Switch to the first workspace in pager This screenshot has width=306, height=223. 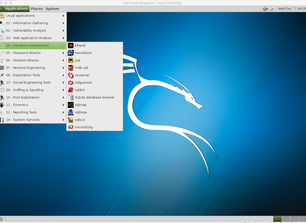click(x=277, y=219)
